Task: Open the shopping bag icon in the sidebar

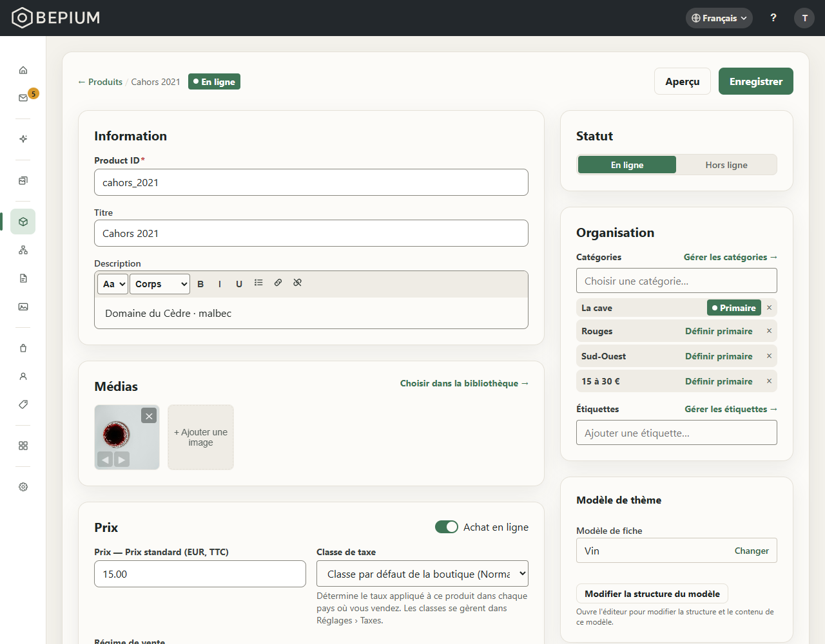Action: [x=23, y=348]
